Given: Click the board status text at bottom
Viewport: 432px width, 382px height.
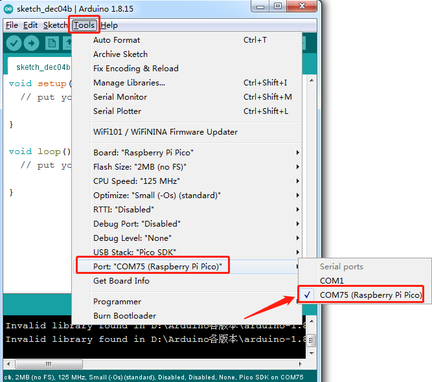Looking at the screenshot, I should (x=153, y=377).
